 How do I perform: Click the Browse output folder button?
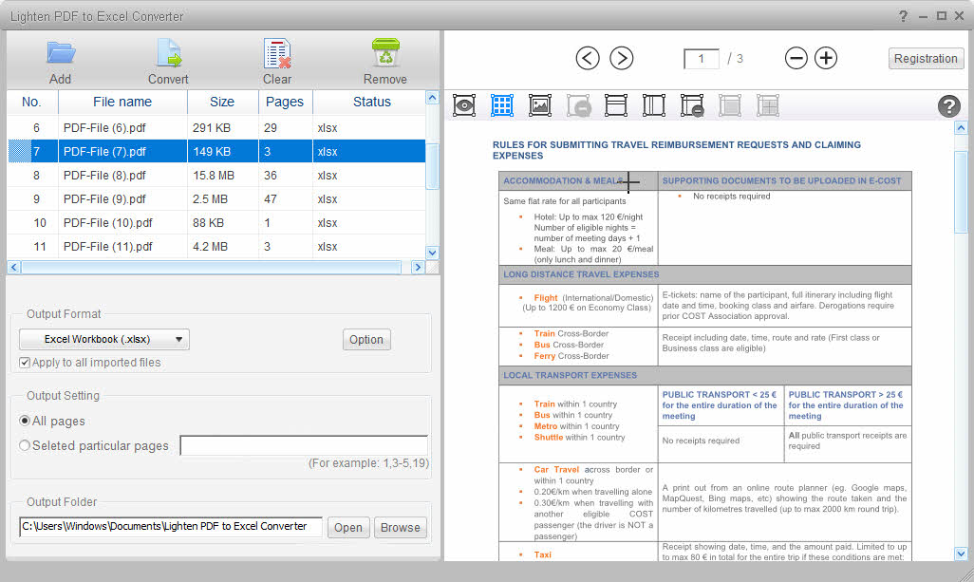(x=400, y=527)
